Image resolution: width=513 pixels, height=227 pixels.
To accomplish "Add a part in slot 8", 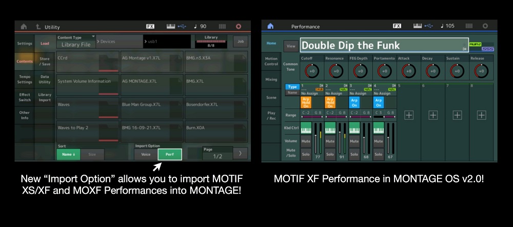I will click(481, 115).
